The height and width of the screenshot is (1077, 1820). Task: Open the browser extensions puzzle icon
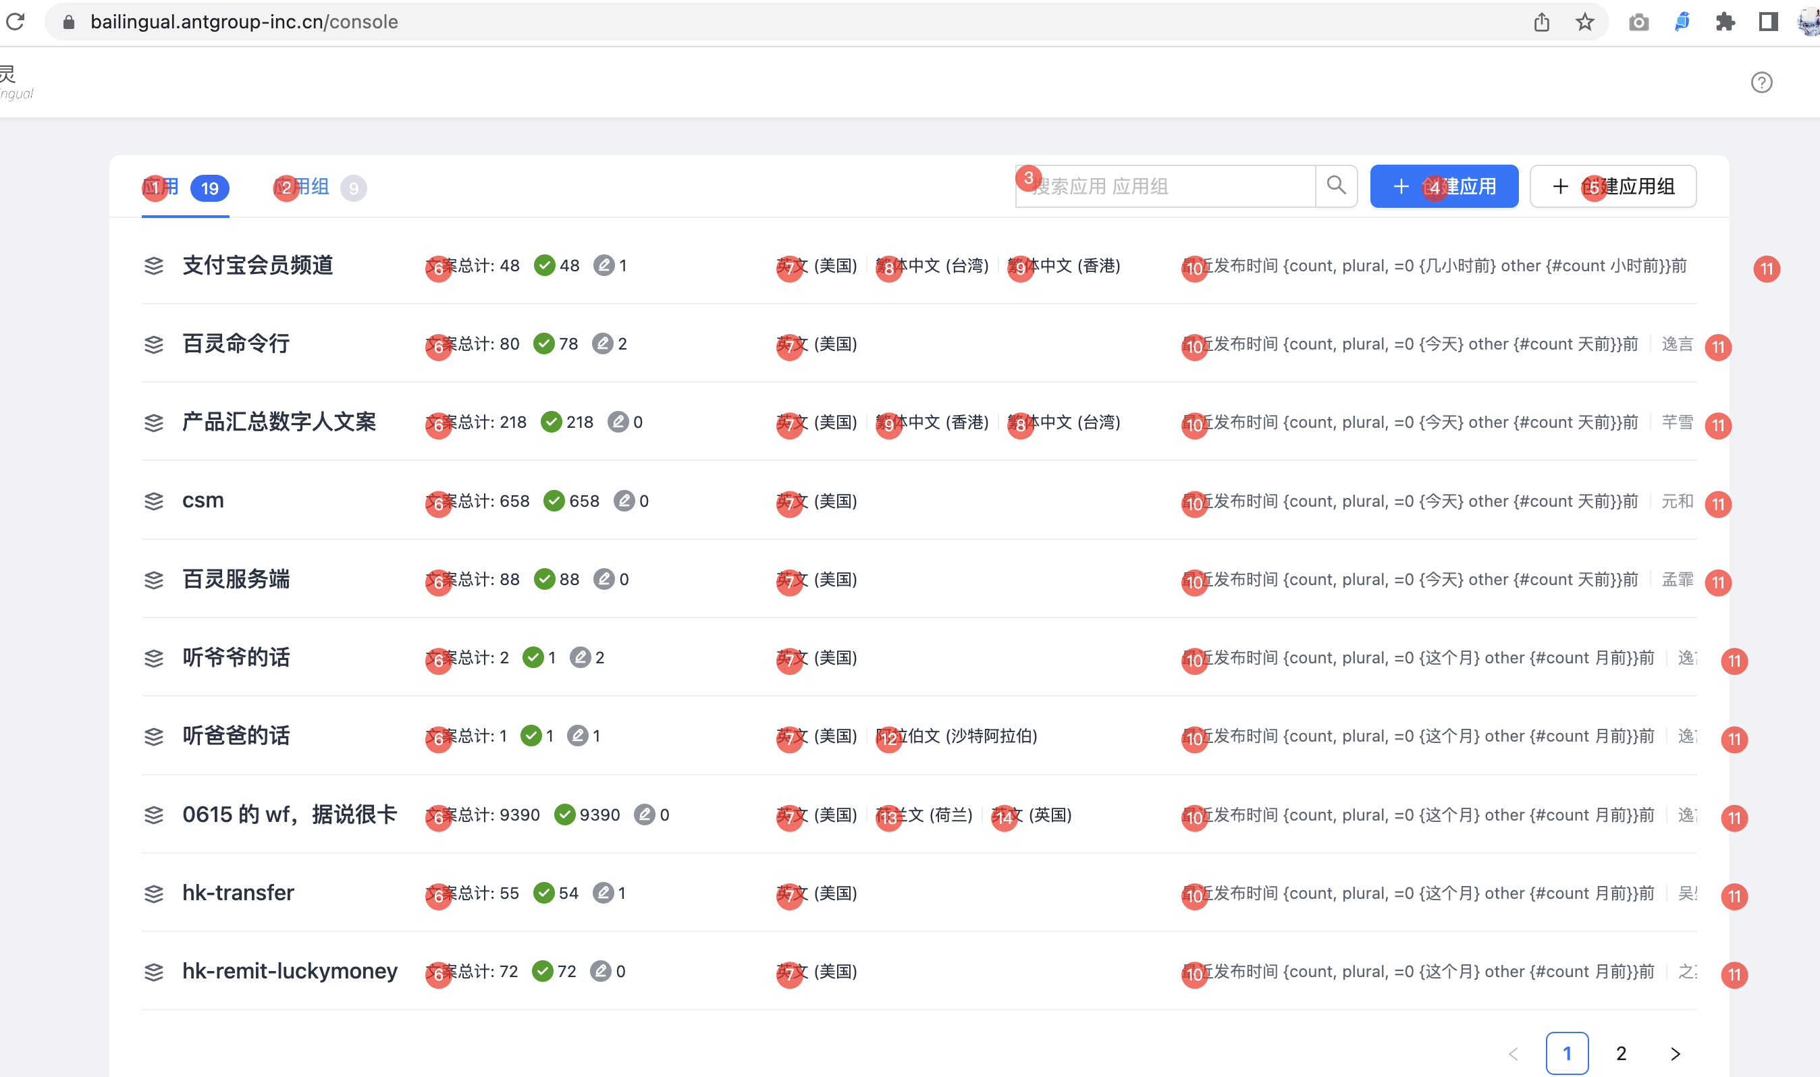click(1725, 22)
